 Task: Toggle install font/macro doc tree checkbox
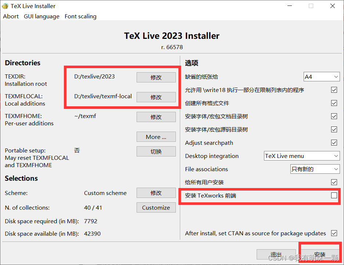[x=334, y=116]
